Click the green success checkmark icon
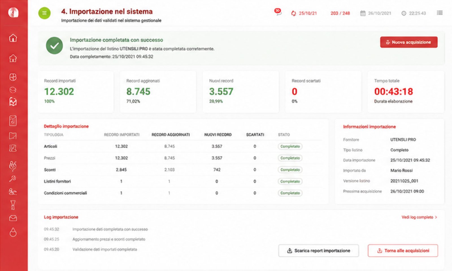 point(55,45)
